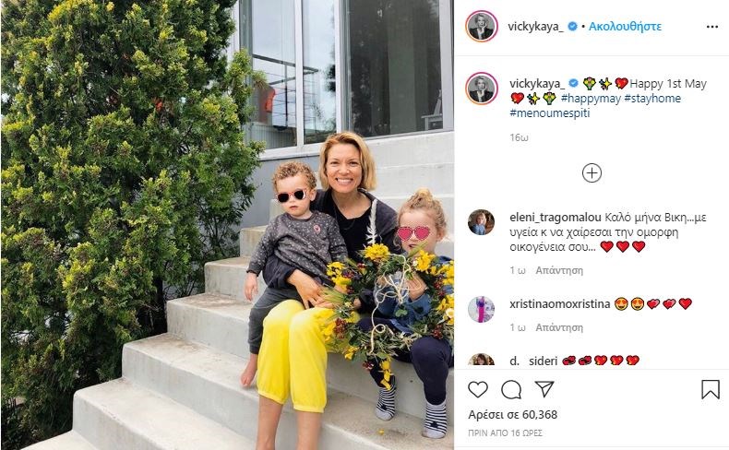
Task: View the 60,368 likes count
Action: pos(512,415)
